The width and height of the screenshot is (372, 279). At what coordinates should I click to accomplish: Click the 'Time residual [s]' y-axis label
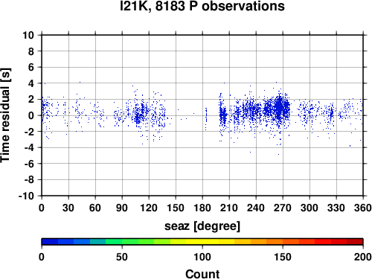5,115
